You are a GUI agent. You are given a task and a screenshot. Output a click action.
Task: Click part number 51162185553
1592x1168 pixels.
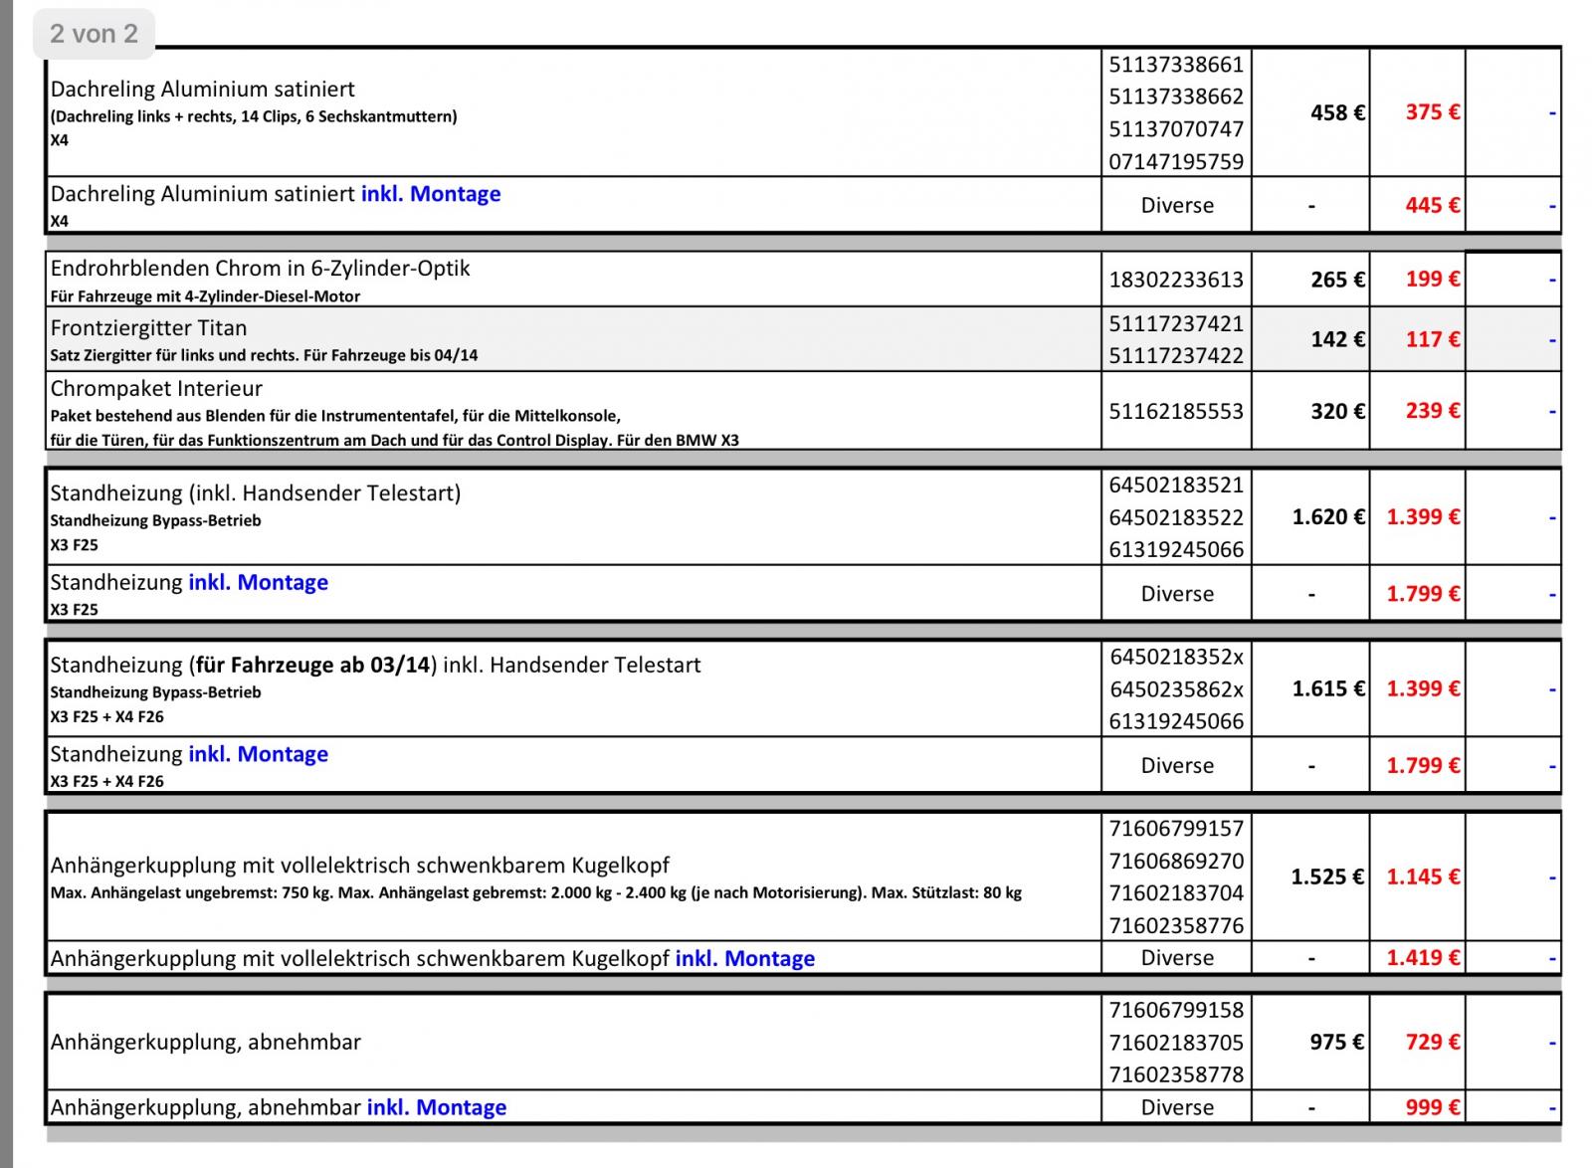1176,411
